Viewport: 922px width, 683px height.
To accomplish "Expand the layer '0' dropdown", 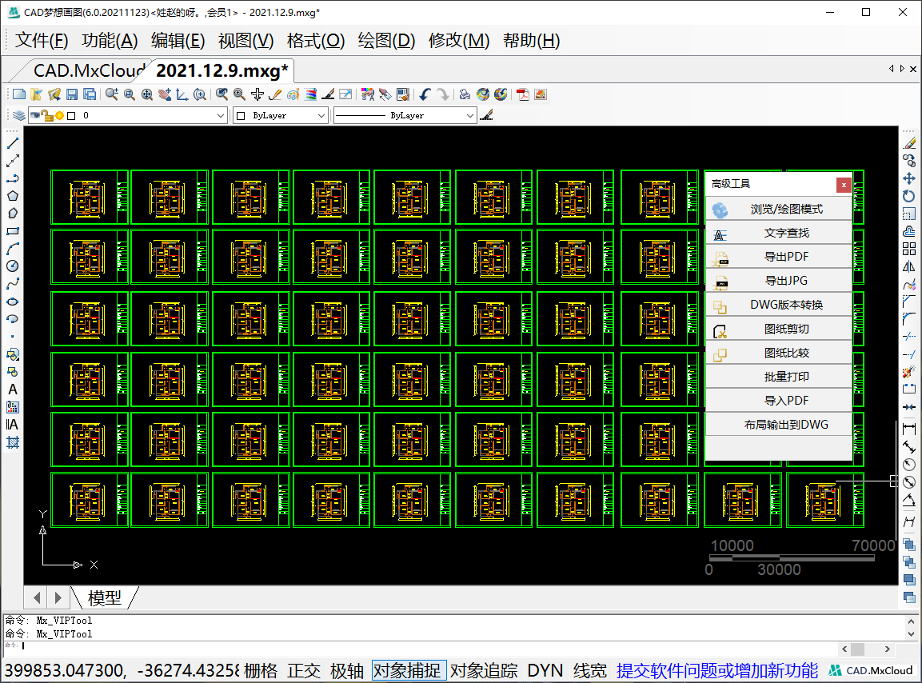I will point(221,115).
